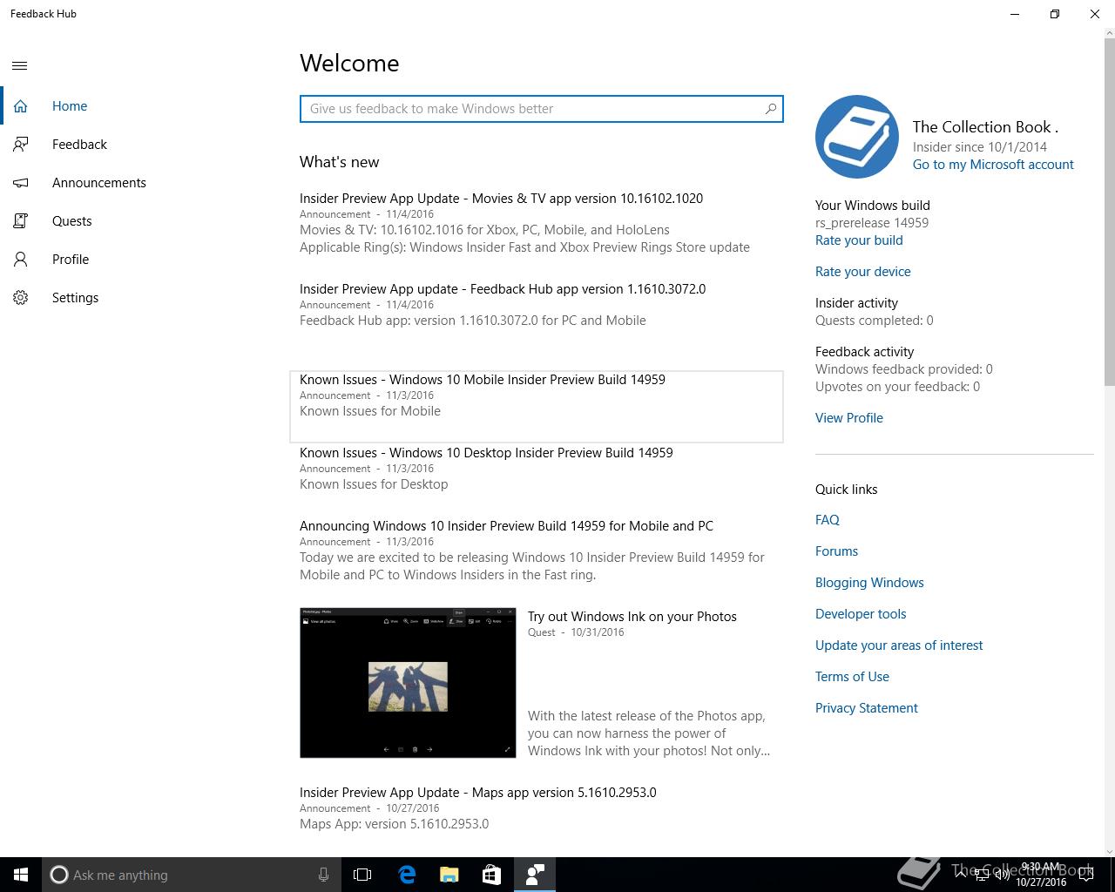The height and width of the screenshot is (892, 1115).
Task: Click the Quests icon in sidebar
Action: pos(20,221)
